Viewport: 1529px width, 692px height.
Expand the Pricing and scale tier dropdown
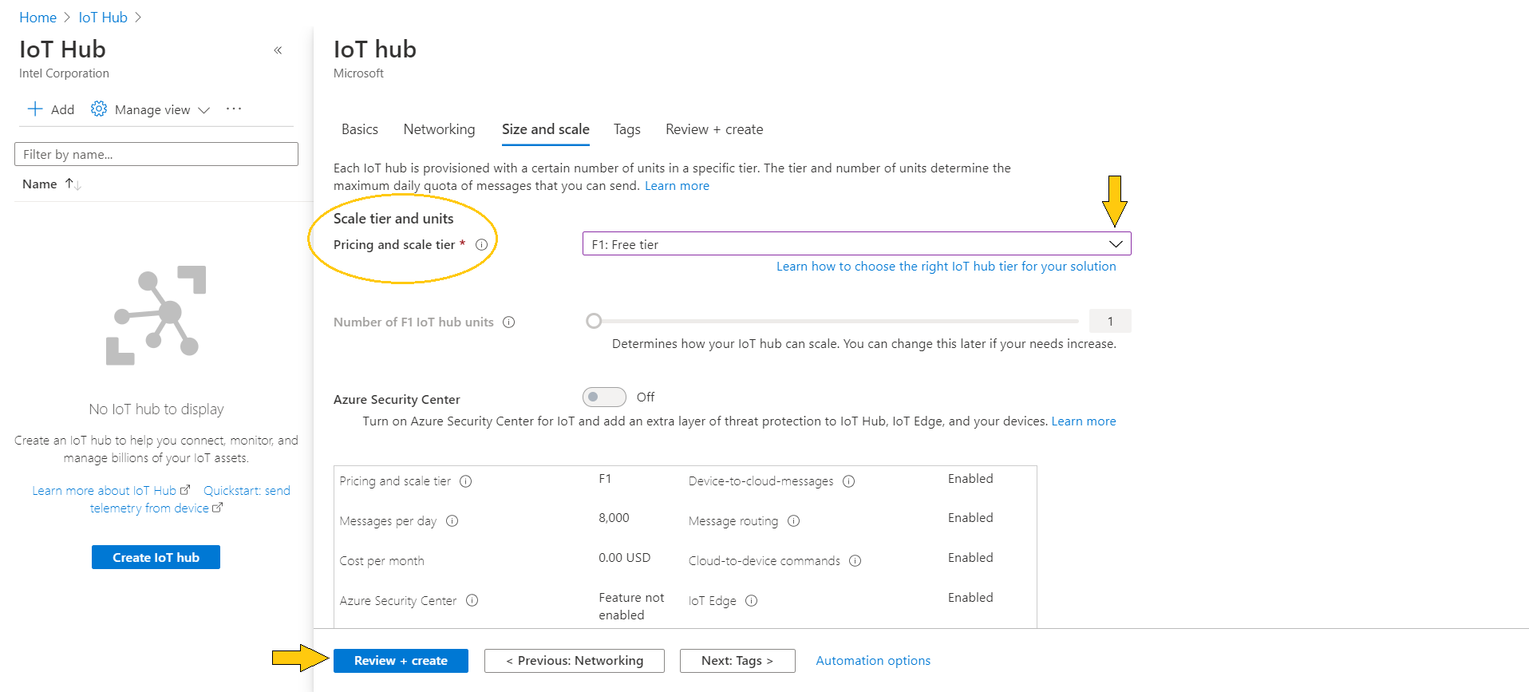coord(1115,244)
